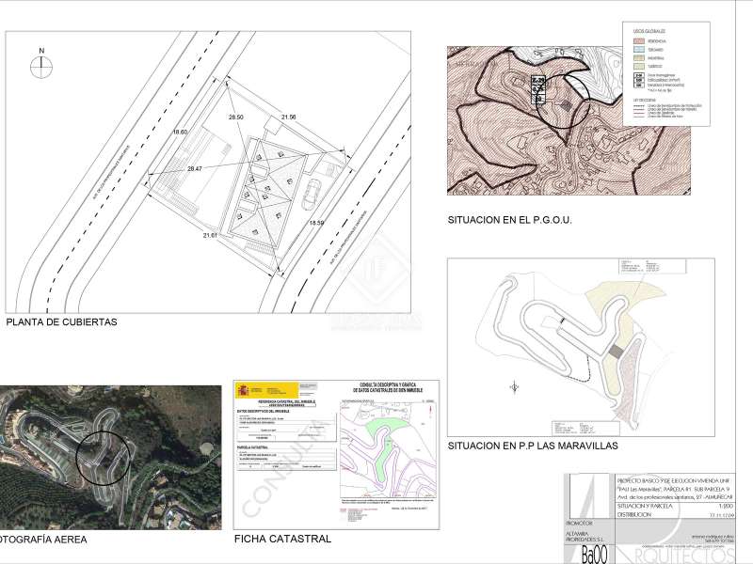Screen dimensions: 753x564
Task: Click the 18.59 dimension label on roof plan
Action: [x=316, y=223]
